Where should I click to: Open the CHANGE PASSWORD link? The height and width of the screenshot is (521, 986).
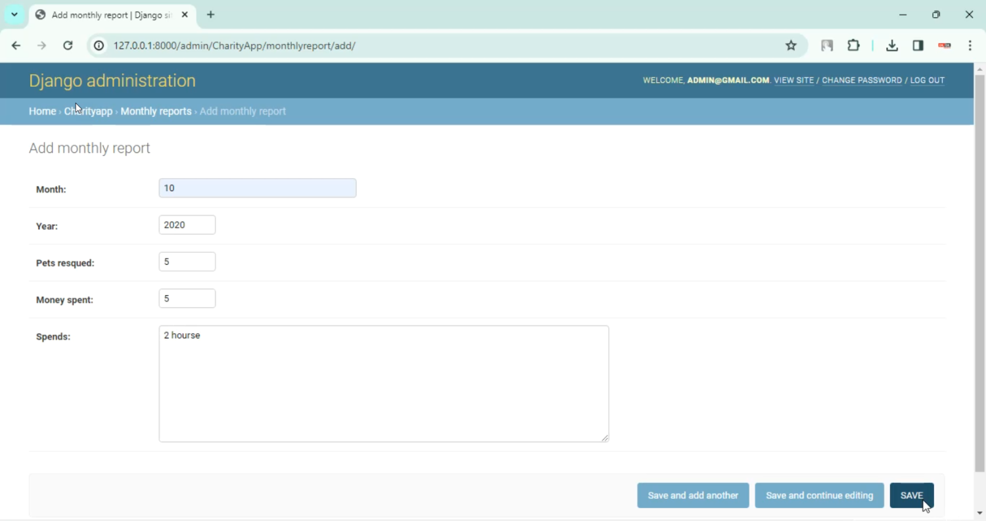pyautogui.click(x=862, y=80)
